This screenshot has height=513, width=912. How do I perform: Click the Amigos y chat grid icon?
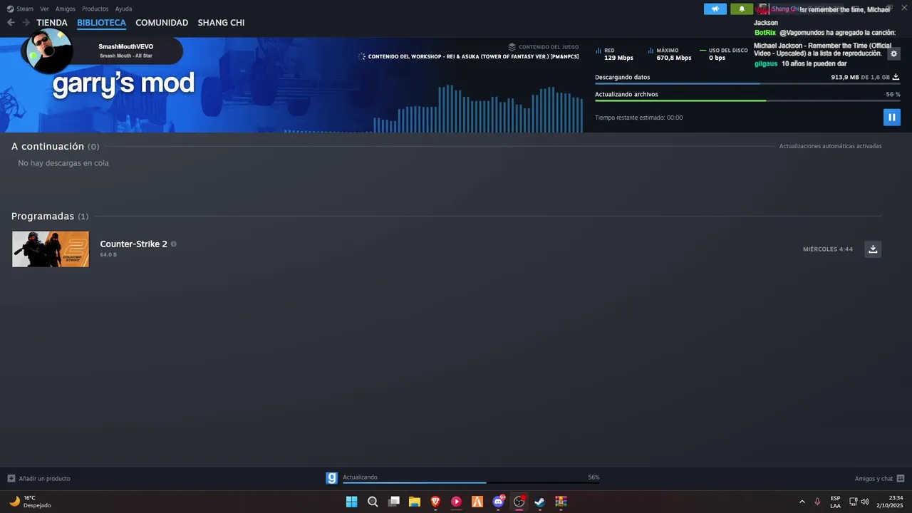901,478
